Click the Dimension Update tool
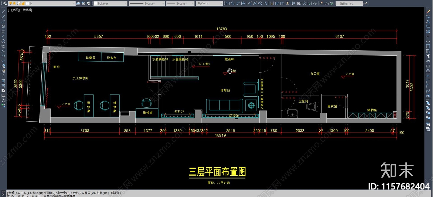 pos(332,4)
